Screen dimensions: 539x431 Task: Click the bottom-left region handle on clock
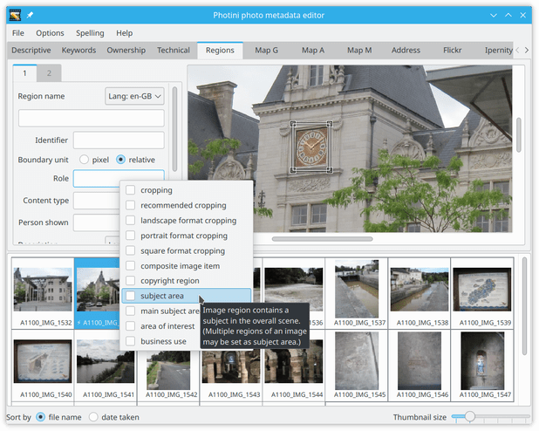[x=293, y=169]
